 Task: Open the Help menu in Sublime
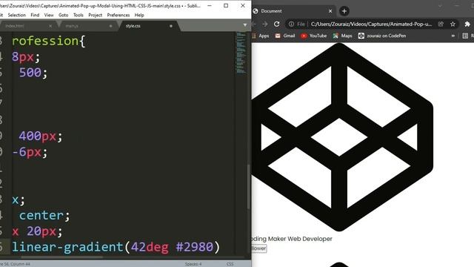139,15
